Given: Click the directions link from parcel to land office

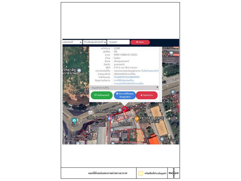Looking at the screenshot, I should tap(129, 83).
